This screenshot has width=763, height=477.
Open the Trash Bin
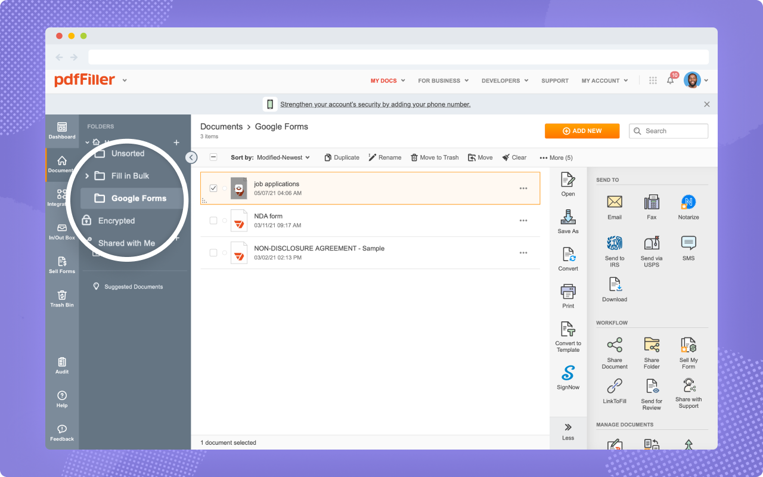point(62,299)
